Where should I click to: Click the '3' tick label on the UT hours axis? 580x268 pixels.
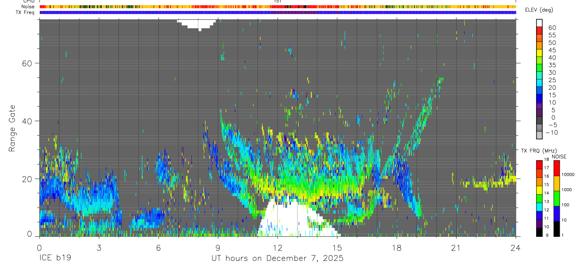point(99,247)
